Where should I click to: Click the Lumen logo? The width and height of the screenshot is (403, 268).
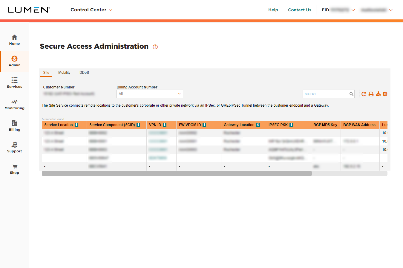coord(29,10)
